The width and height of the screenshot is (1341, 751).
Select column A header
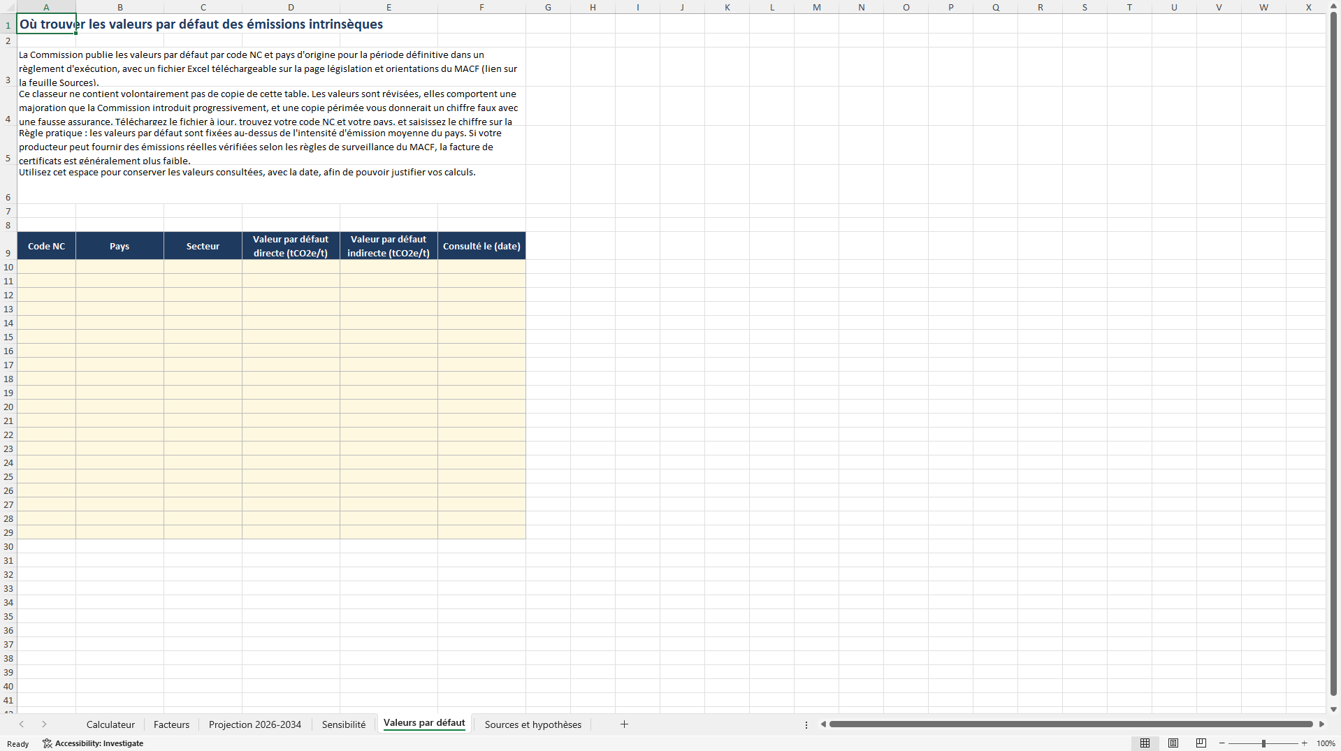click(46, 7)
